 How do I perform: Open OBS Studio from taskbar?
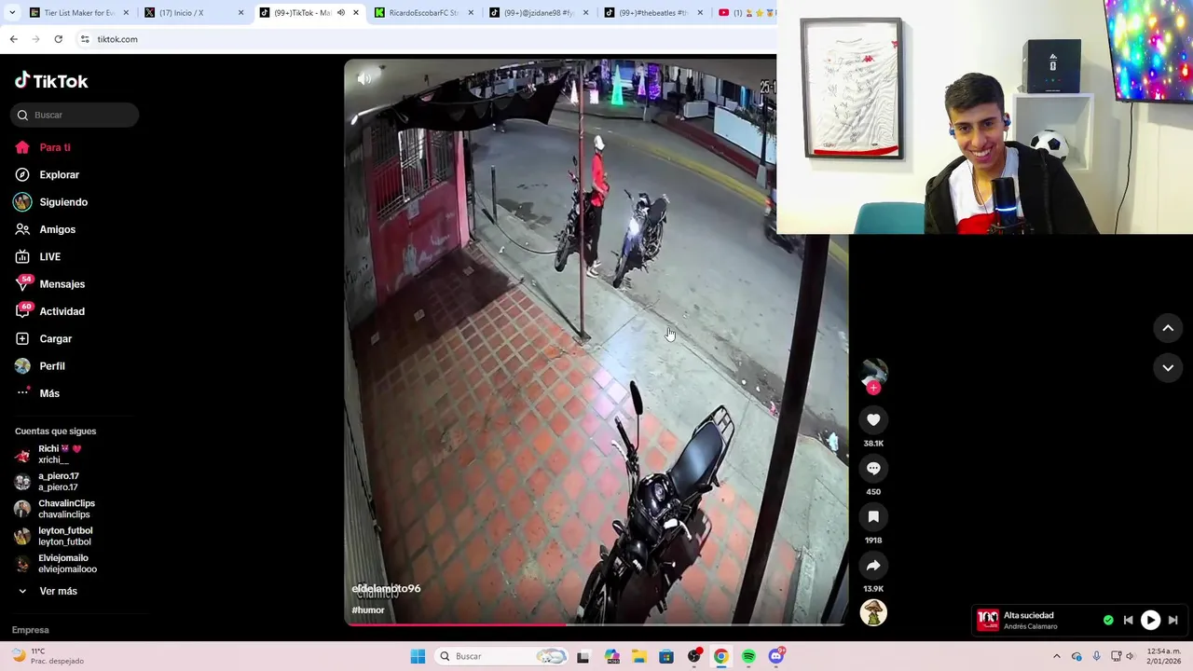pyautogui.click(x=694, y=656)
